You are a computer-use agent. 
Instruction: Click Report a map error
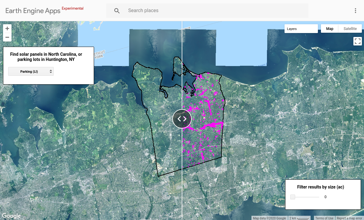pos(349,218)
